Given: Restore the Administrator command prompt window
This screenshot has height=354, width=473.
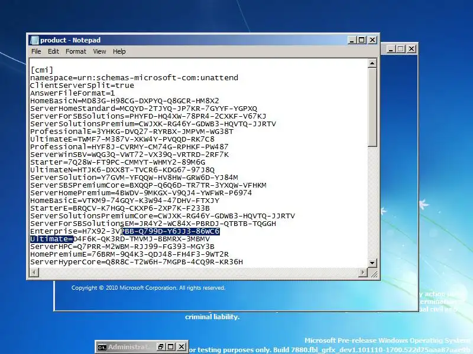Looking at the screenshot, I should click(x=160, y=347).
